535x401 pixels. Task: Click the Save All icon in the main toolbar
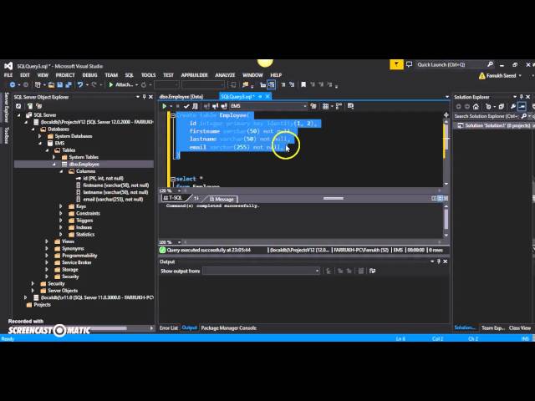coord(69,84)
